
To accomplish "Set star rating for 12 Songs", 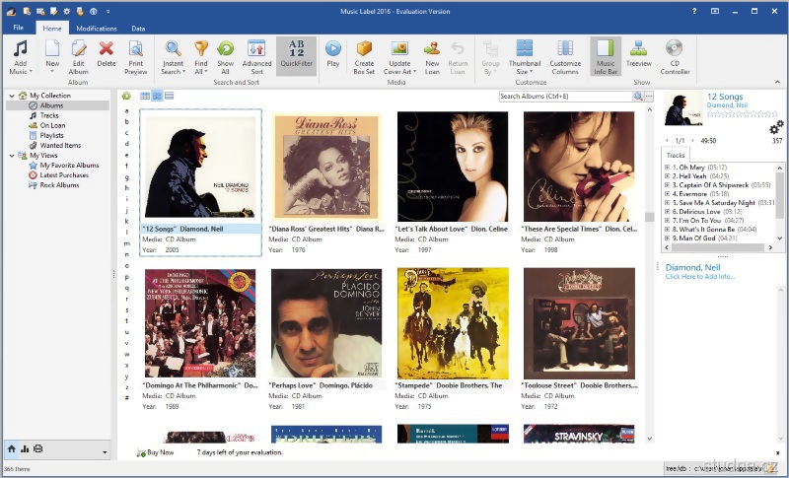I will 743,114.
